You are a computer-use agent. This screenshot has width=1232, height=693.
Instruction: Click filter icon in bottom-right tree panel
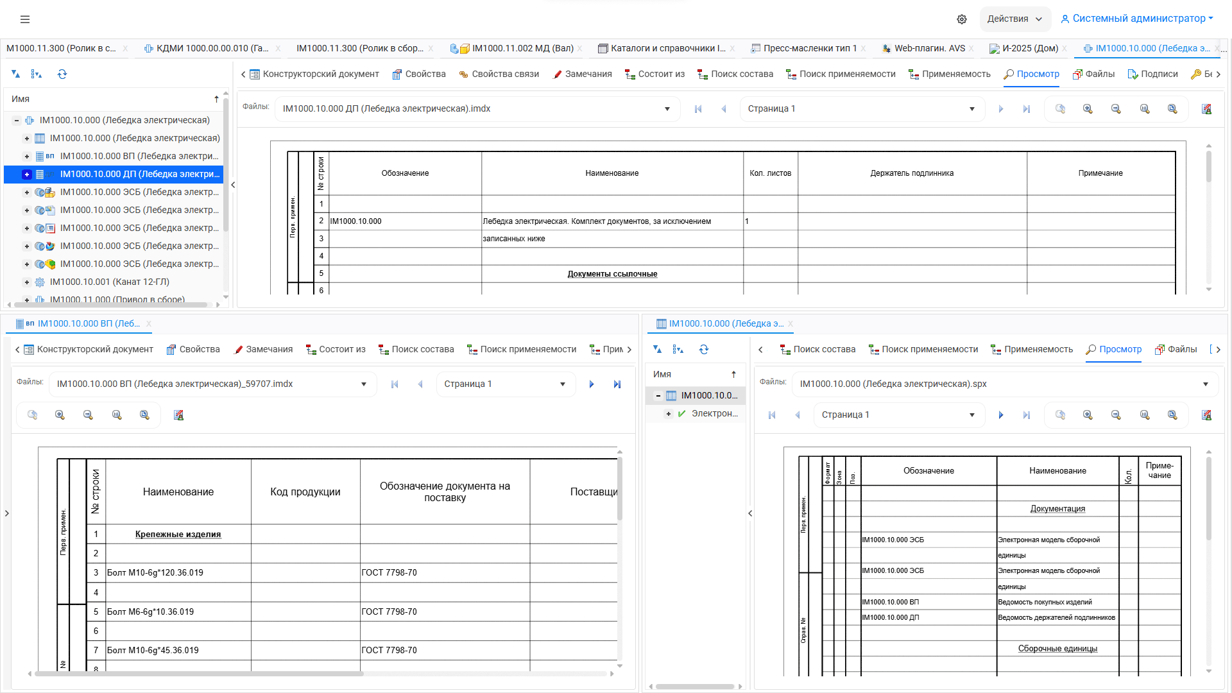[657, 350]
